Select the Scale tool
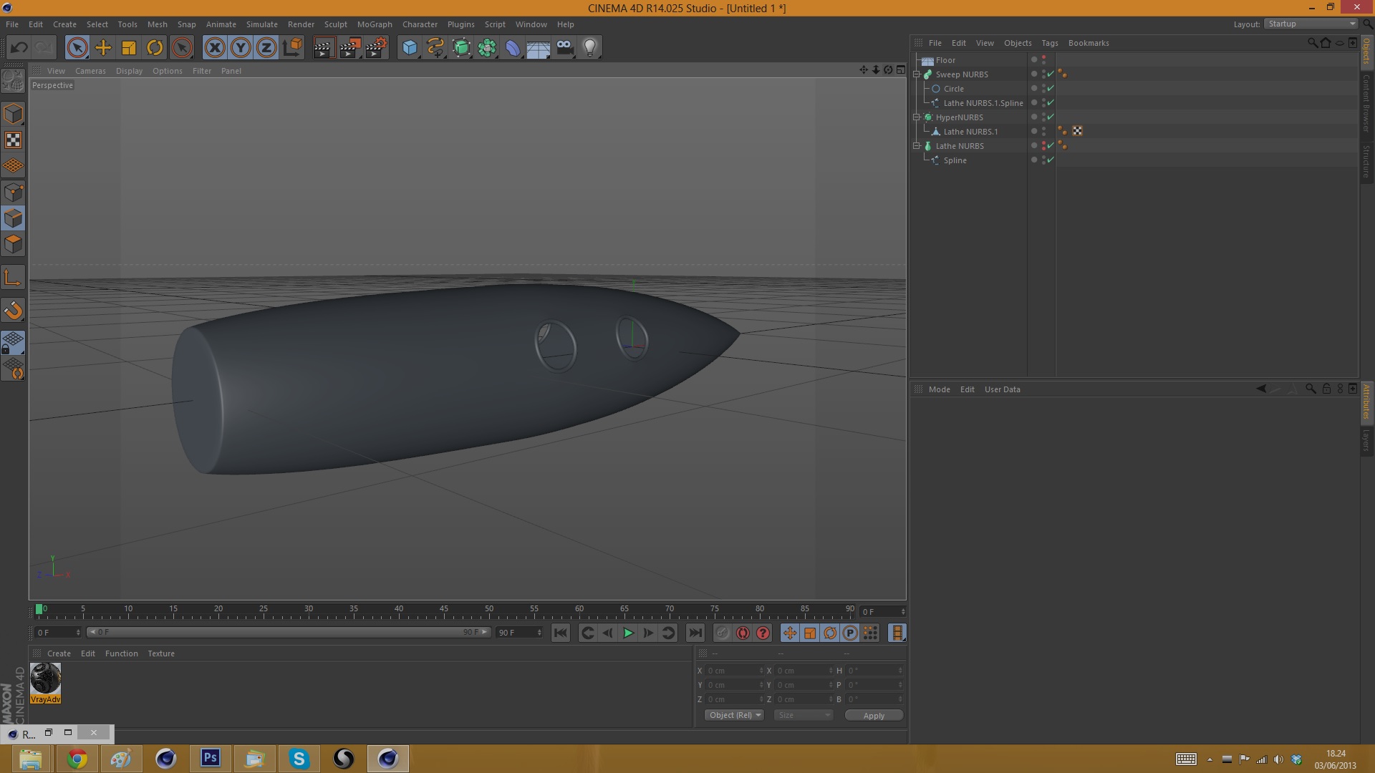1375x773 pixels. 129,48
